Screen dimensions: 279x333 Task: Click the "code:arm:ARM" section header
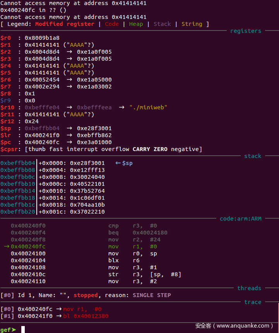[x=240, y=219]
